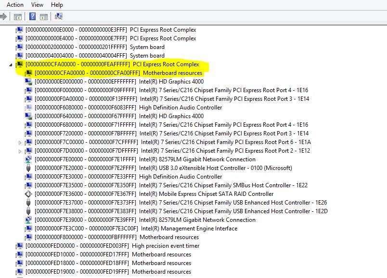Select F7E39000 82579LM Gigabit Network Connection
387x278 pixels.
(x=145, y=220)
